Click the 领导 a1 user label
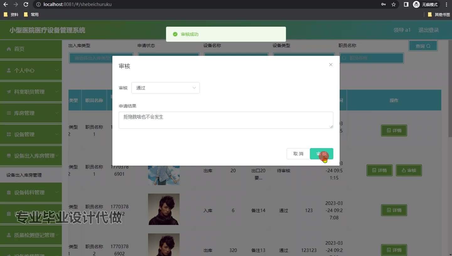 point(402,30)
